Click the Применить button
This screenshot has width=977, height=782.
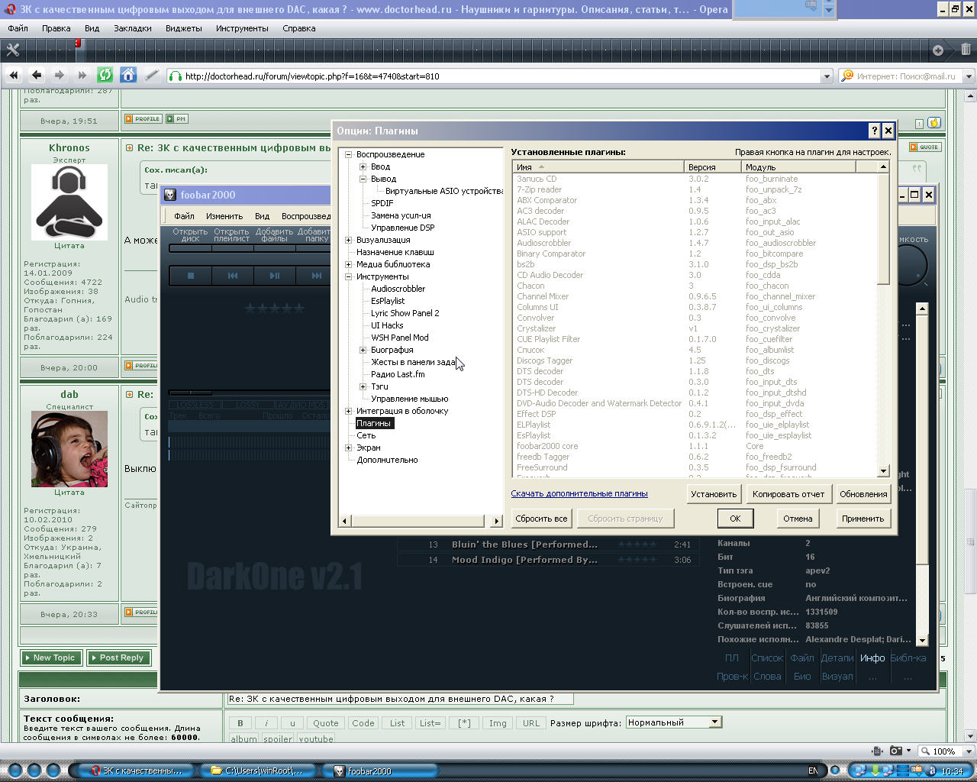pos(863,519)
